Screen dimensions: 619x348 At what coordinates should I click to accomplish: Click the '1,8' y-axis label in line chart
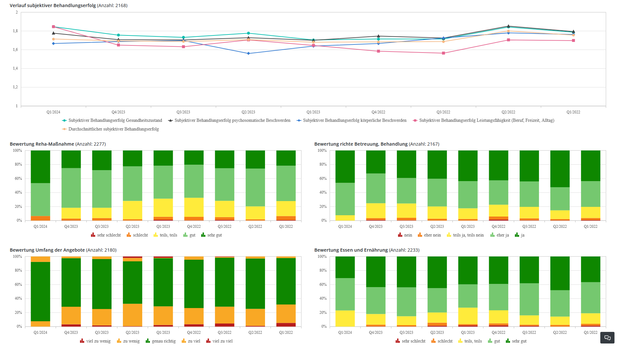point(15,31)
